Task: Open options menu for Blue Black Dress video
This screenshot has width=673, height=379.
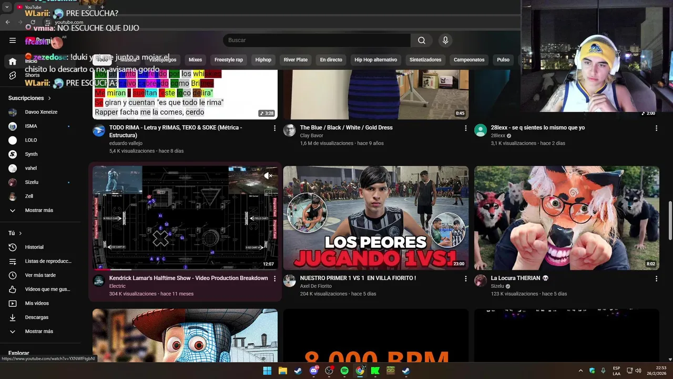Action: (465, 128)
